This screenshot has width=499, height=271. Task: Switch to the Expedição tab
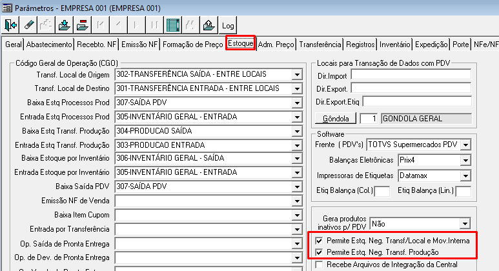431,45
